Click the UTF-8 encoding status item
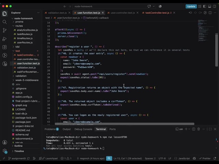 (162, 159)
